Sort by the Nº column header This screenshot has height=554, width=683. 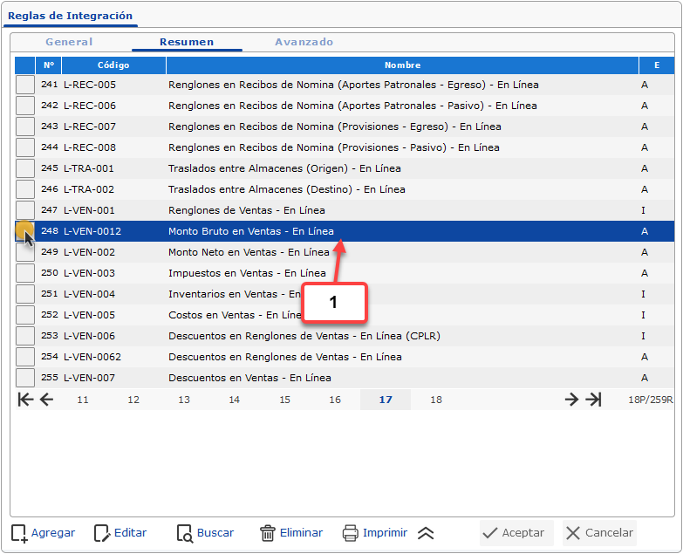point(48,65)
